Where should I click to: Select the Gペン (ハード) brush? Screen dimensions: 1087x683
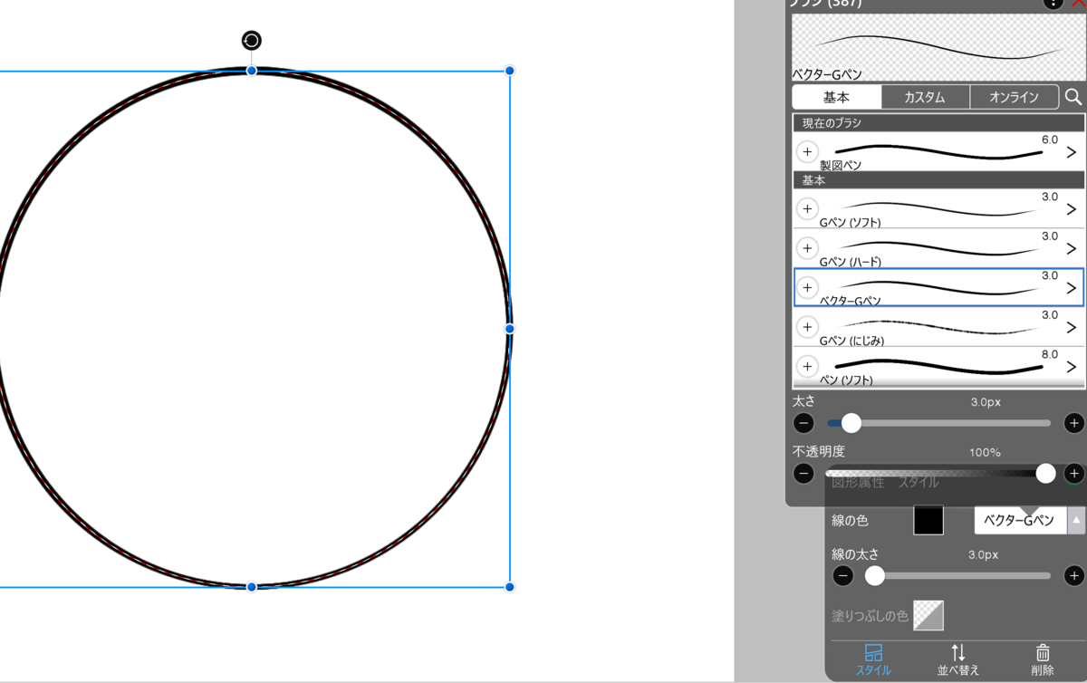point(938,248)
